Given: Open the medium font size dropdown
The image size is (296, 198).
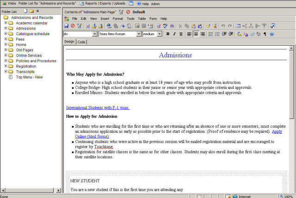Looking at the screenshot, I should pos(160,34).
